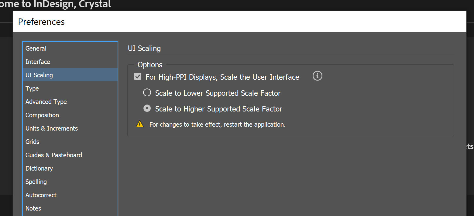The height and width of the screenshot is (216, 474).
Task: Click the Preferences dialog title bar
Action: (x=41, y=22)
